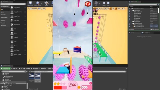Toggle visibility of BeachDecor folder
160x90 pixels.
[x=129, y=10]
